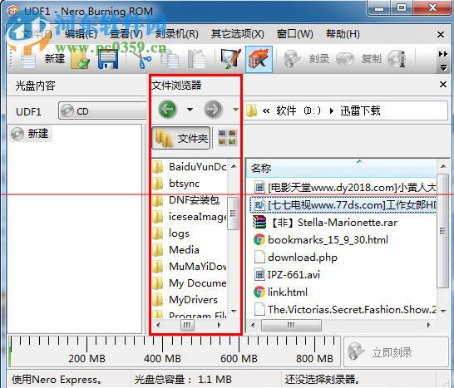Select Stella-Marionette.rar archive

tap(325, 222)
